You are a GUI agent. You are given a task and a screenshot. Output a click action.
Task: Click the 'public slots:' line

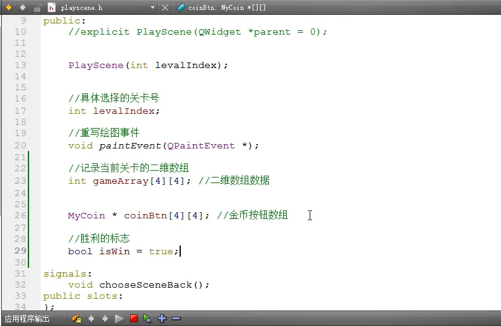coord(83,296)
